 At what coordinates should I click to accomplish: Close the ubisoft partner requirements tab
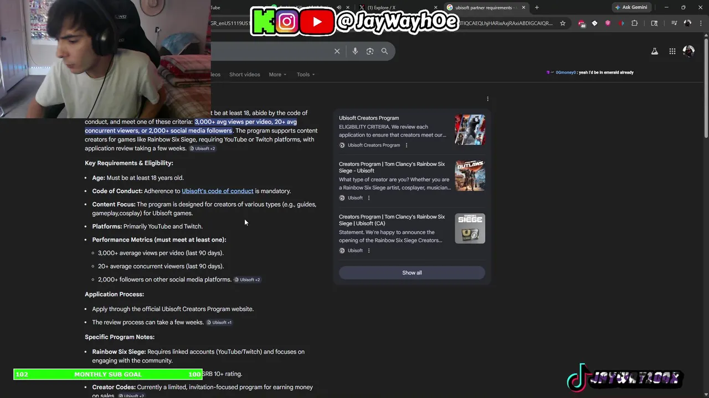[x=523, y=7]
